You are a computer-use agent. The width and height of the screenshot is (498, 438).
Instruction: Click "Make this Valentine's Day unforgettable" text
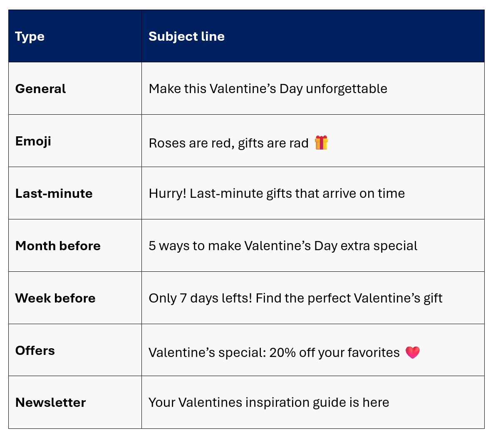(x=268, y=89)
